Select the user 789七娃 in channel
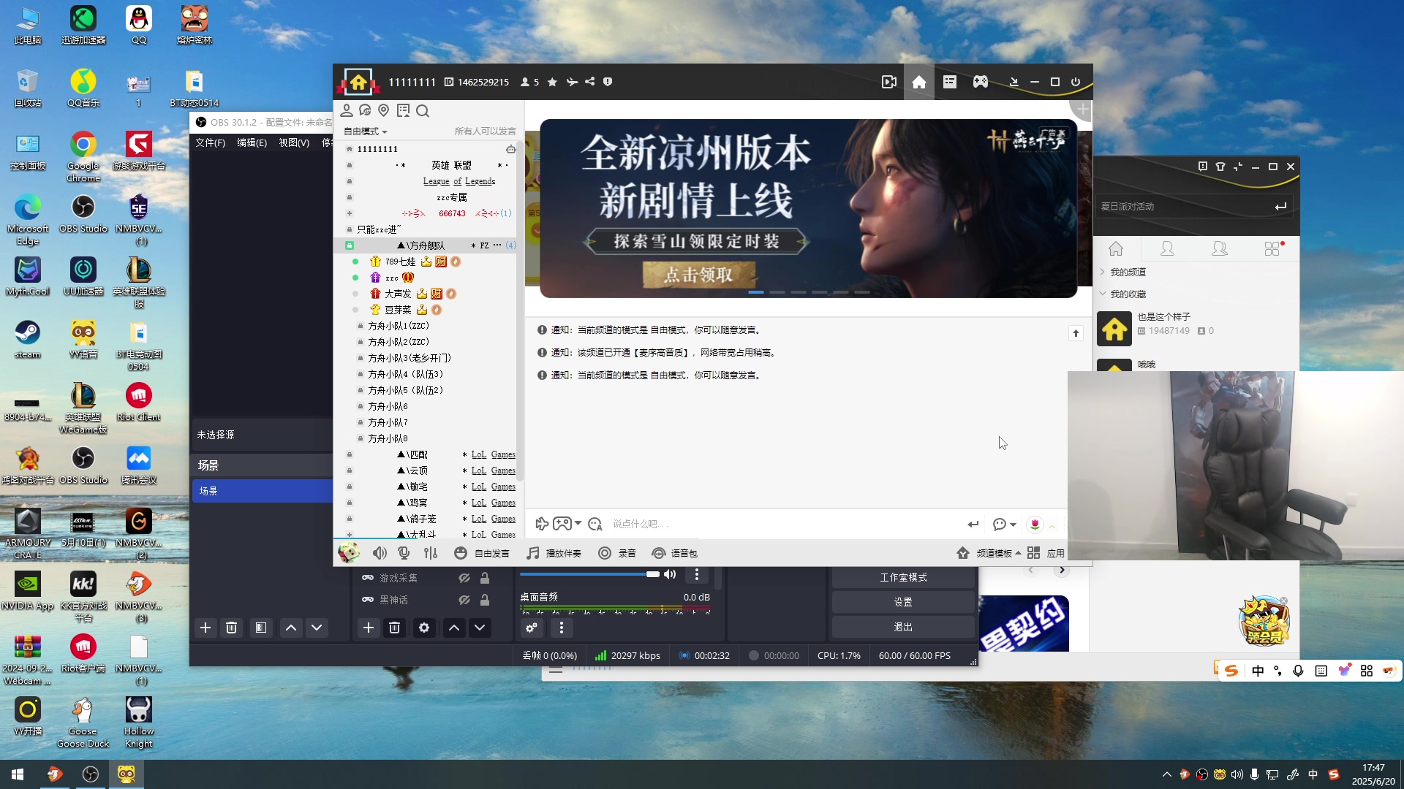 (x=400, y=262)
